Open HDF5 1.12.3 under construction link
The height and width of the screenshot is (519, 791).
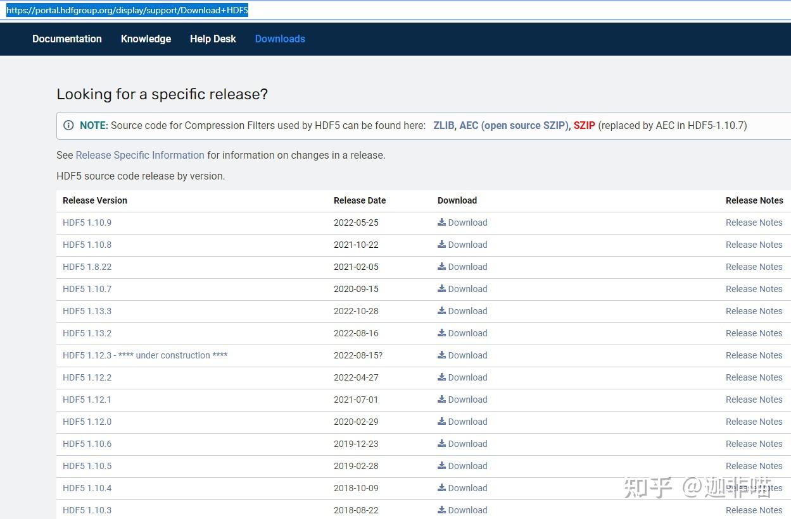click(x=145, y=355)
